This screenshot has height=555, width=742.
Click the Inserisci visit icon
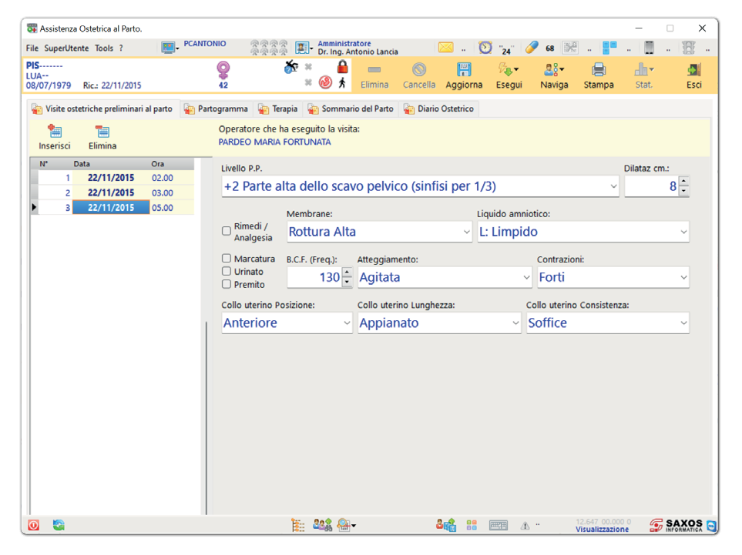(x=55, y=132)
